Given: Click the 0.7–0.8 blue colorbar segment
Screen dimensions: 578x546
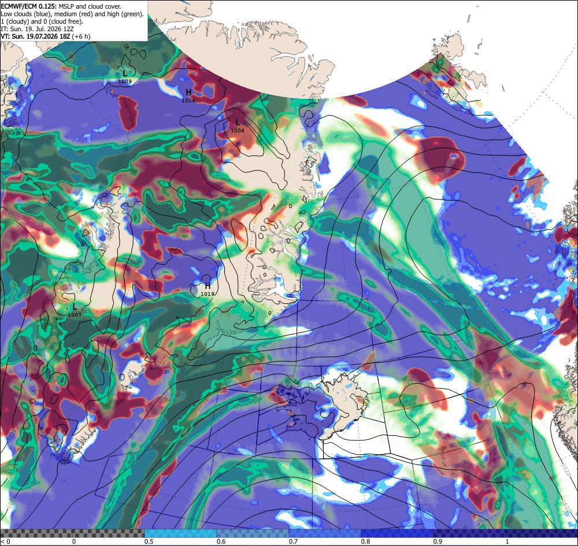Looking at the screenshot, I should pyautogui.click(x=325, y=533).
